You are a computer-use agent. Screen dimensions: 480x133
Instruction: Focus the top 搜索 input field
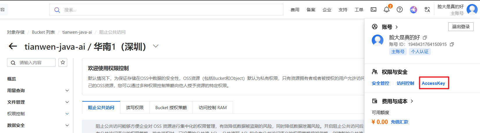(x=166, y=10)
